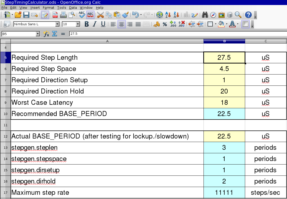287x199 pixels.
Task: Toggle Bold formatting
Action: click(x=86, y=24)
